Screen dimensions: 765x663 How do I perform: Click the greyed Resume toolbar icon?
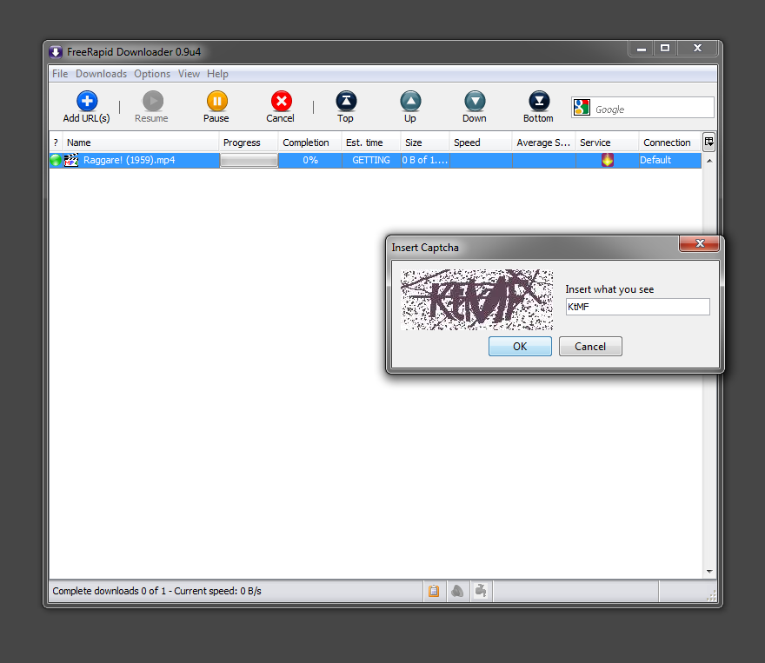coord(153,101)
